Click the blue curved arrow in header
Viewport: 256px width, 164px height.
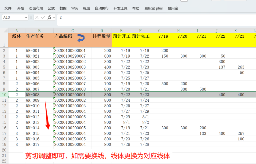(81, 38)
